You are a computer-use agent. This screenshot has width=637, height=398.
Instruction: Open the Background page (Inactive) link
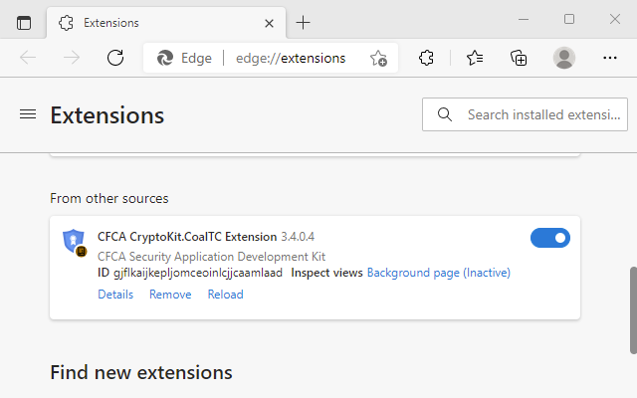tap(438, 273)
